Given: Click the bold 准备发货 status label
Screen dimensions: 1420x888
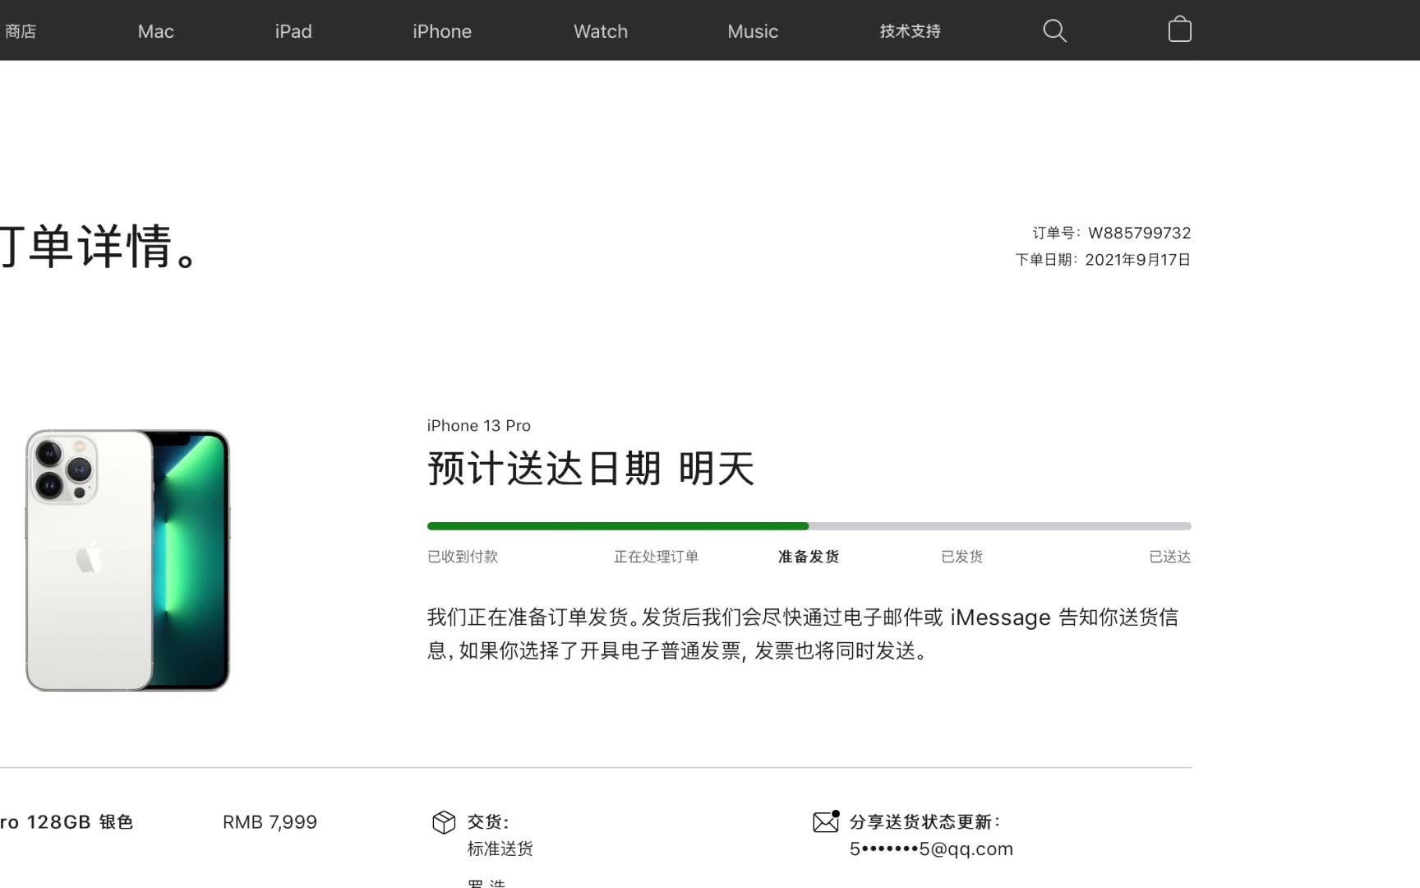Looking at the screenshot, I should pyautogui.click(x=809, y=557).
